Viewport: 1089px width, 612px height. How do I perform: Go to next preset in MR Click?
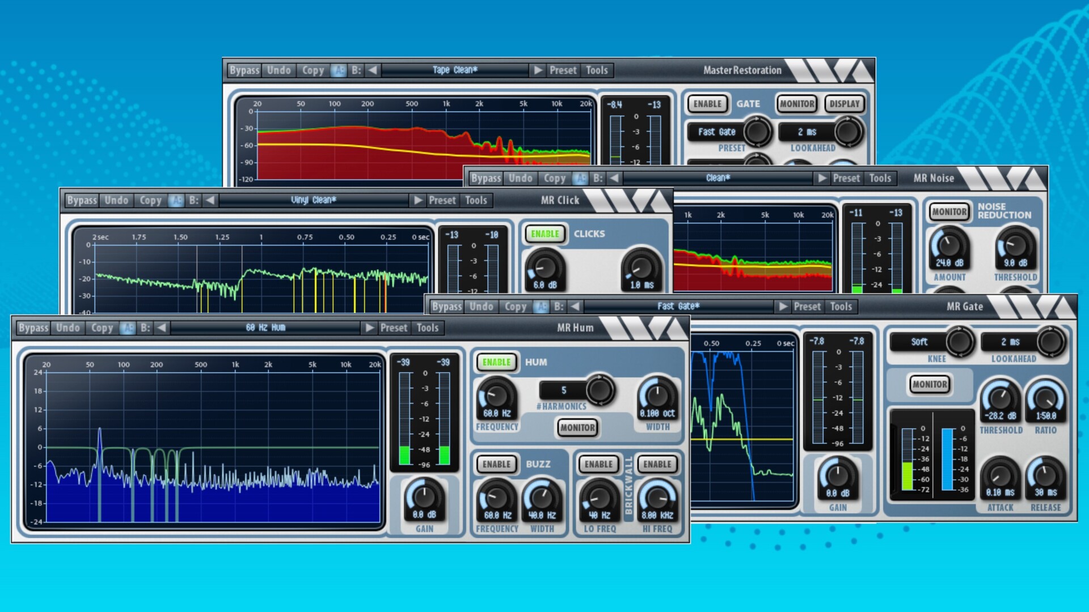tap(418, 200)
